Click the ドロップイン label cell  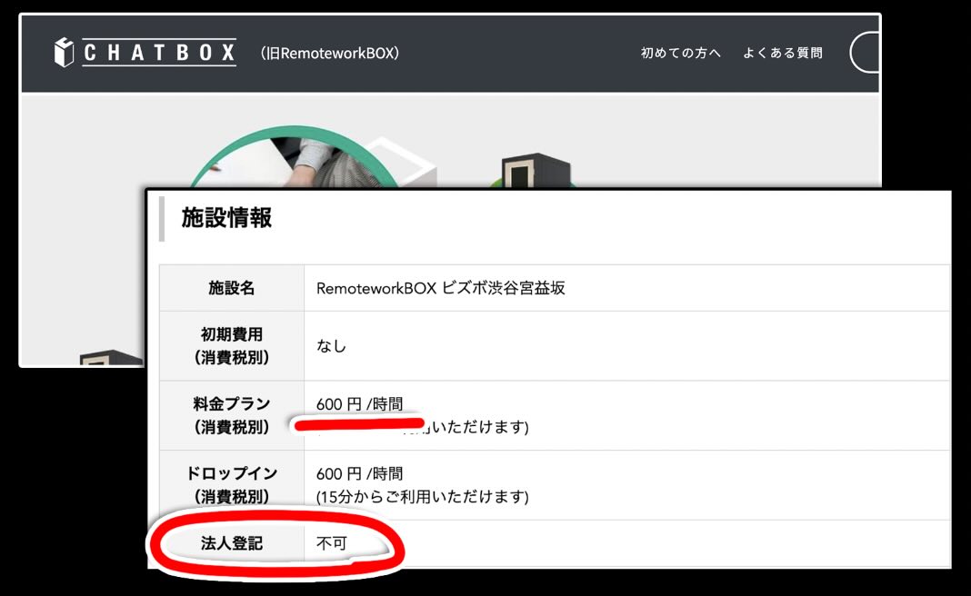pyautogui.click(x=232, y=484)
